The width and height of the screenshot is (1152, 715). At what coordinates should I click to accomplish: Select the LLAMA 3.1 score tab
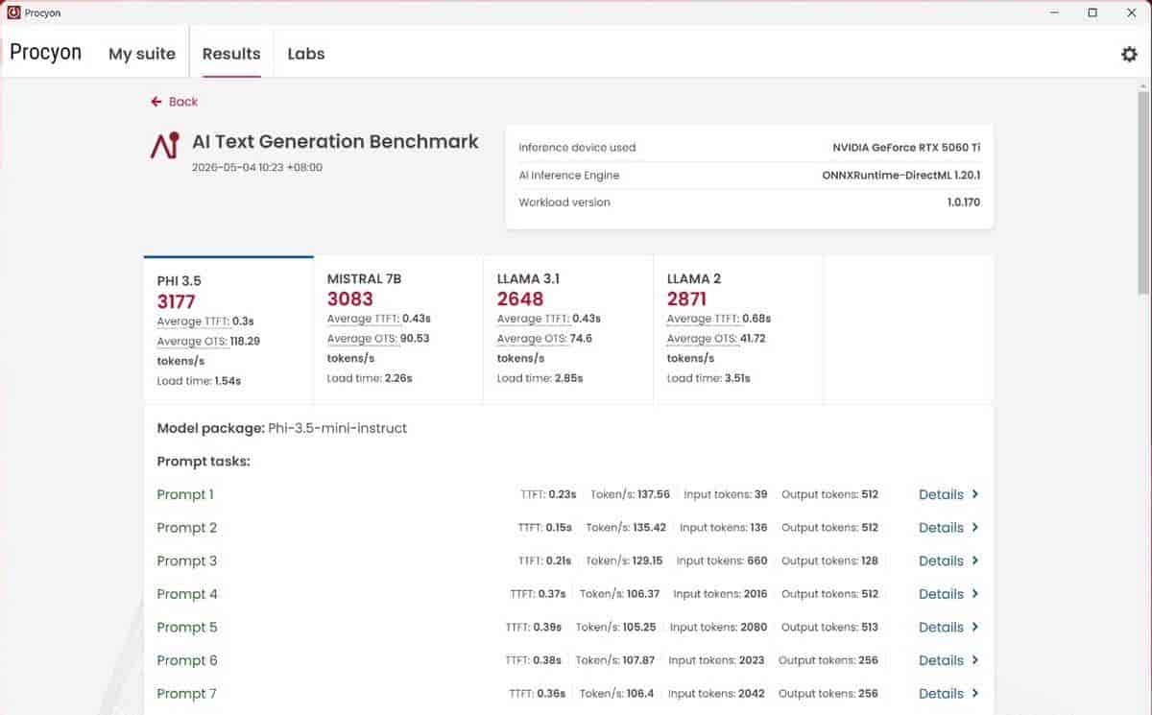568,330
